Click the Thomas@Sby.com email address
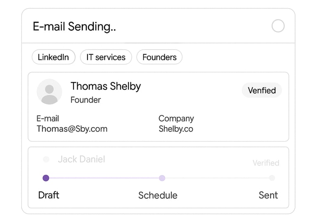The width and height of the screenshot is (317, 222). [x=72, y=129]
